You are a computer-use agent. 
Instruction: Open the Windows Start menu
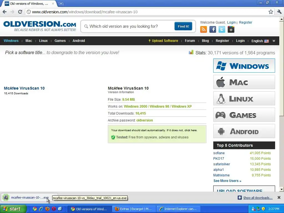pyautogui.click(x=13, y=209)
